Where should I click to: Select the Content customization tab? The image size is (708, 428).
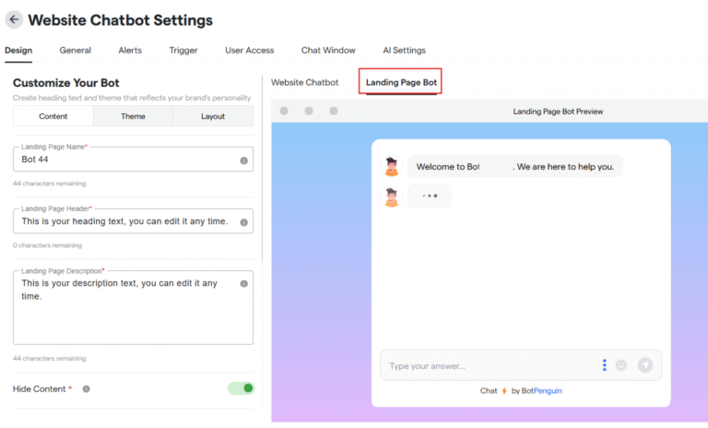(x=53, y=116)
